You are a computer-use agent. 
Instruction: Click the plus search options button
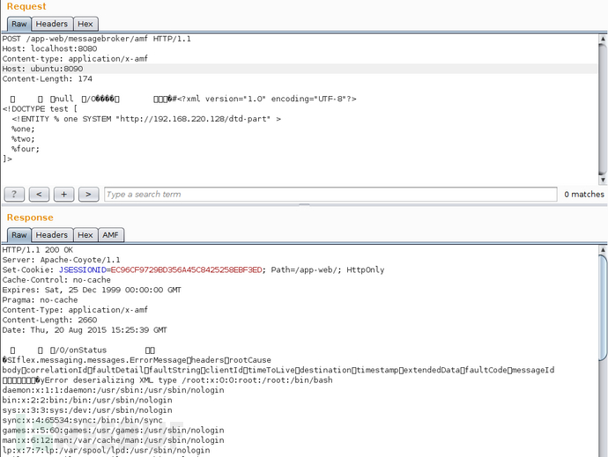coord(63,195)
